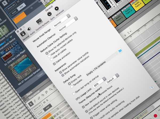Select arrow tool below the Sequencer tab

click(31, 104)
